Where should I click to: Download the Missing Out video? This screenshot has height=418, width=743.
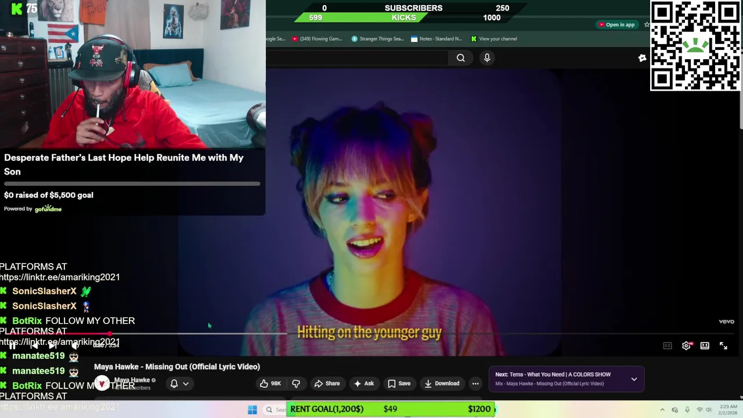442,383
